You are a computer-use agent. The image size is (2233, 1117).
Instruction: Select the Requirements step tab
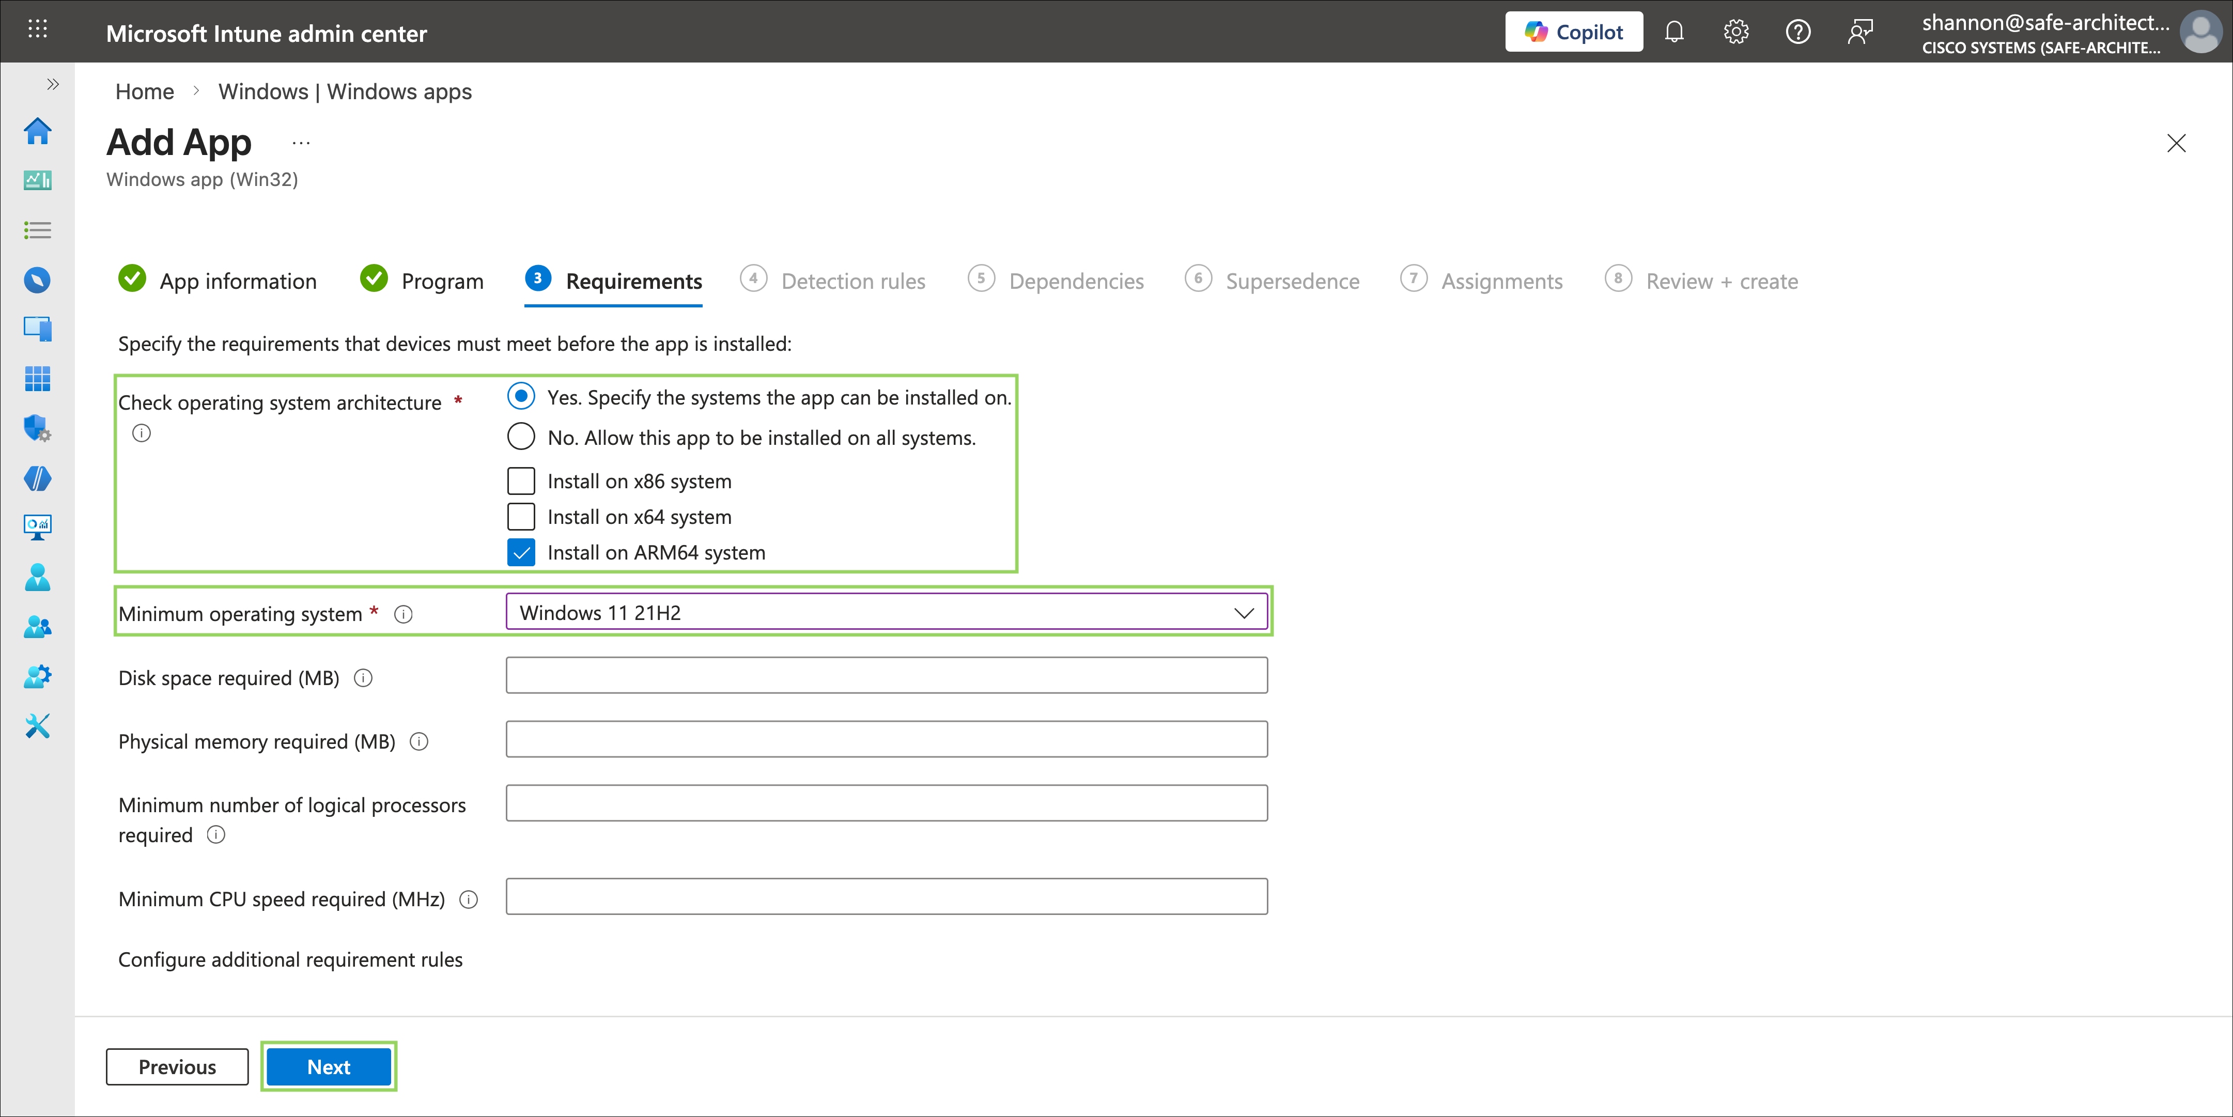(x=613, y=281)
